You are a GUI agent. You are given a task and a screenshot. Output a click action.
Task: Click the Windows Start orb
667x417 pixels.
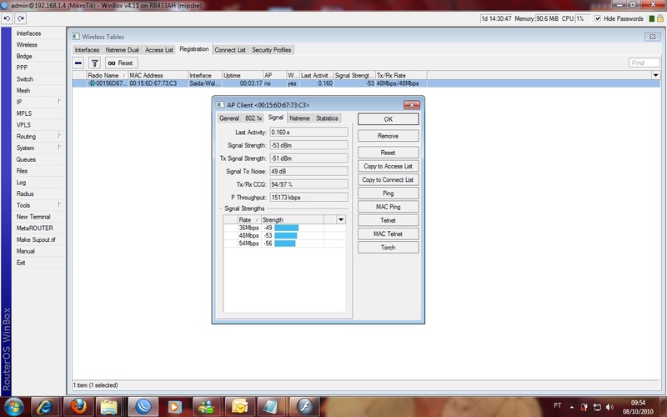pyautogui.click(x=14, y=406)
